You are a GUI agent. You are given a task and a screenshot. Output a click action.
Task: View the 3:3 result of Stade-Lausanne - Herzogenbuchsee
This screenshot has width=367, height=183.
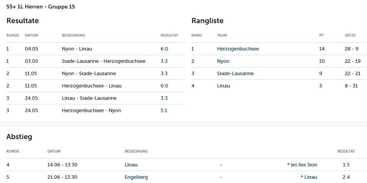(x=164, y=61)
